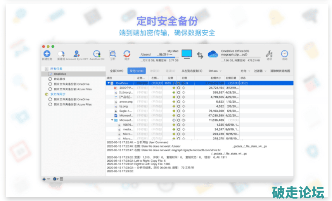This screenshot has width=332, height=201.
Task: Open the bottom gear dropdown menu
Action: (55, 179)
